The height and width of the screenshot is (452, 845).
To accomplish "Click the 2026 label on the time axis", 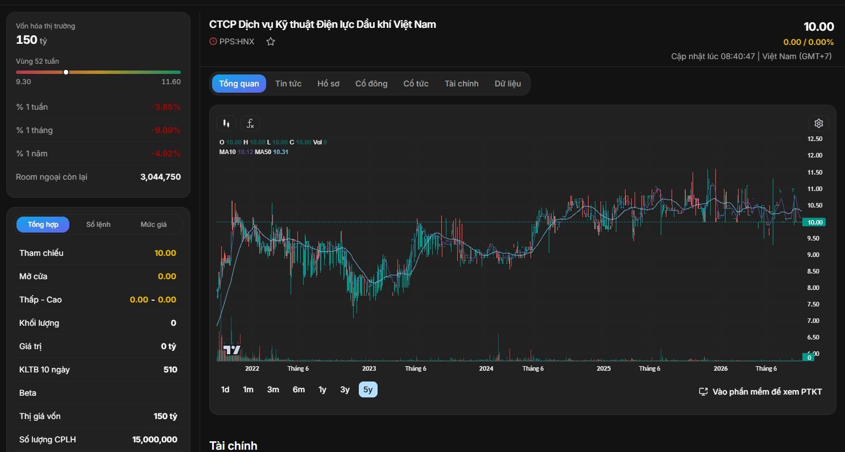I will pyautogui.click(x=720, y=368).
